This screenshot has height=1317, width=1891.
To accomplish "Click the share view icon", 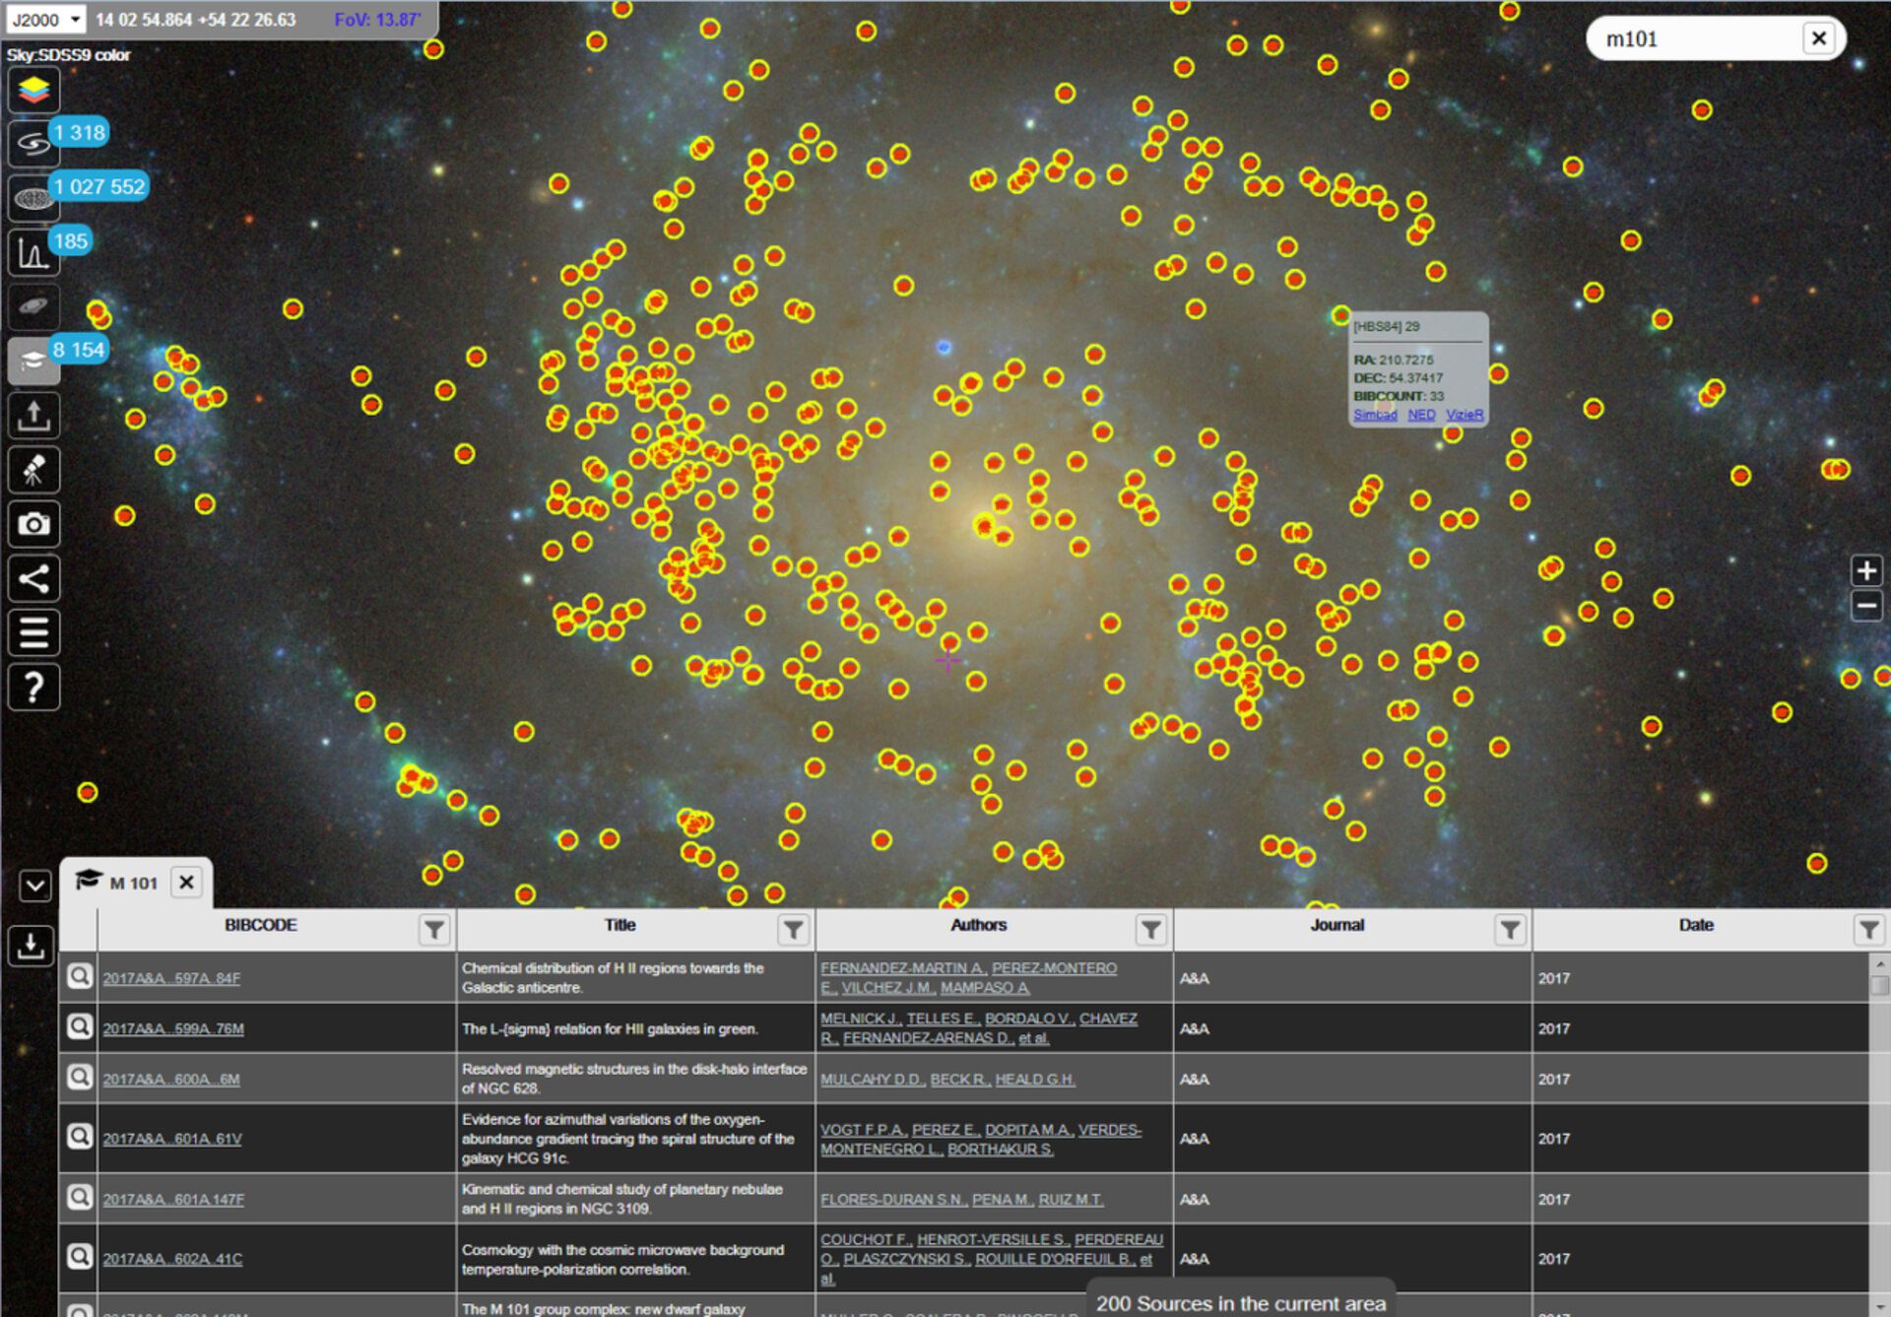I will point(33,578).
